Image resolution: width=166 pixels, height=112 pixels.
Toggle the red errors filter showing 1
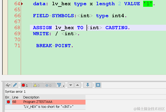26,85
